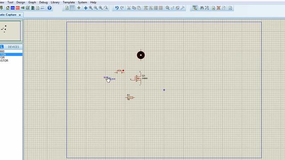Click the overview thumbnail preview
This screenshot has width=285, height=160.
[10, 31]
